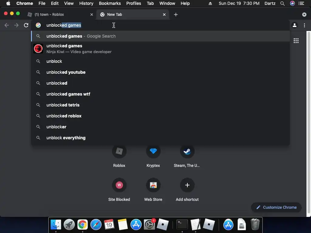Open Siri from the menu bar

click(292, 3)
